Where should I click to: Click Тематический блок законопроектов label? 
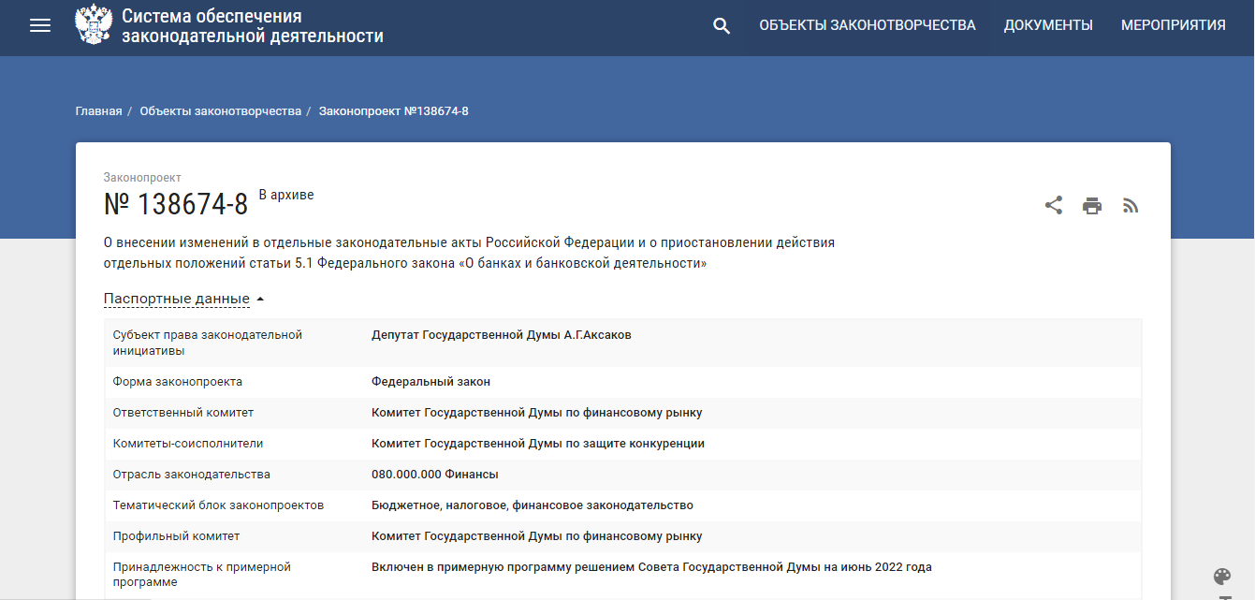point(219,505)
